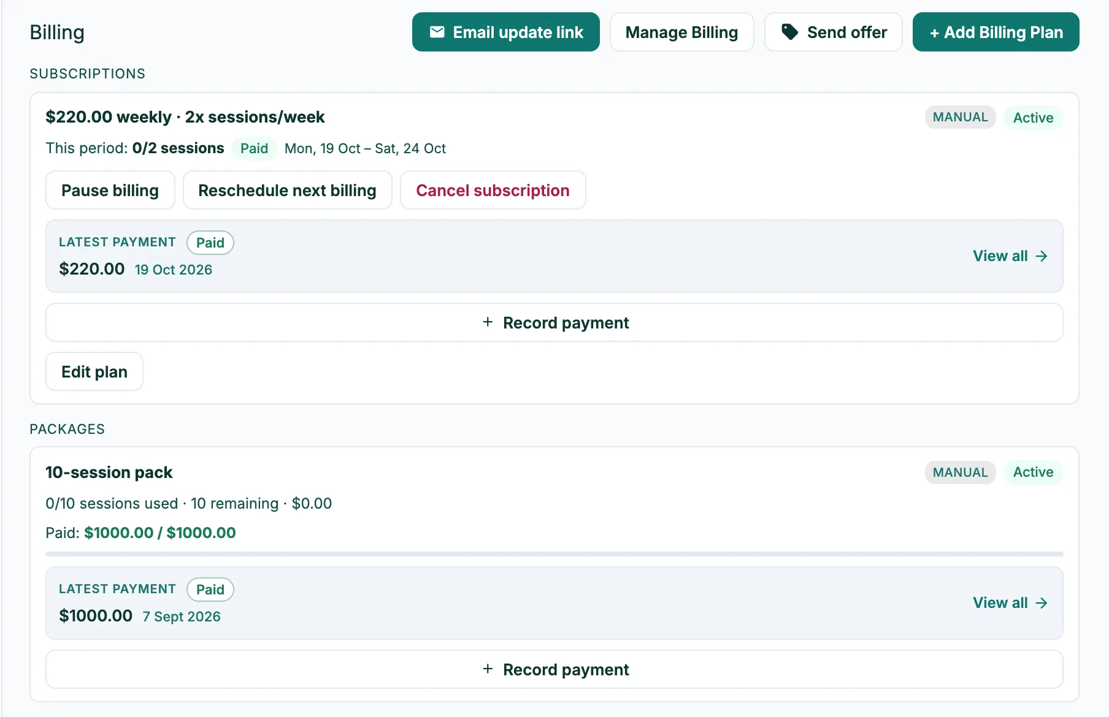
Task: Click the Paid badge next to 0/2 sessions
Action: [x=254, y=148]
